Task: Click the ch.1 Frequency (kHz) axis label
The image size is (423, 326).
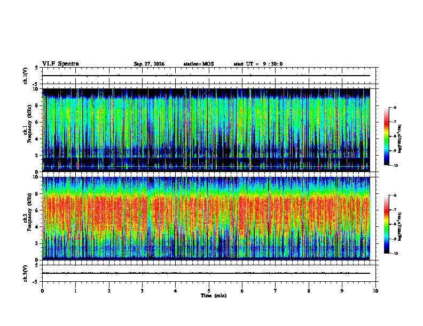Action: click(x=27, y=130)
